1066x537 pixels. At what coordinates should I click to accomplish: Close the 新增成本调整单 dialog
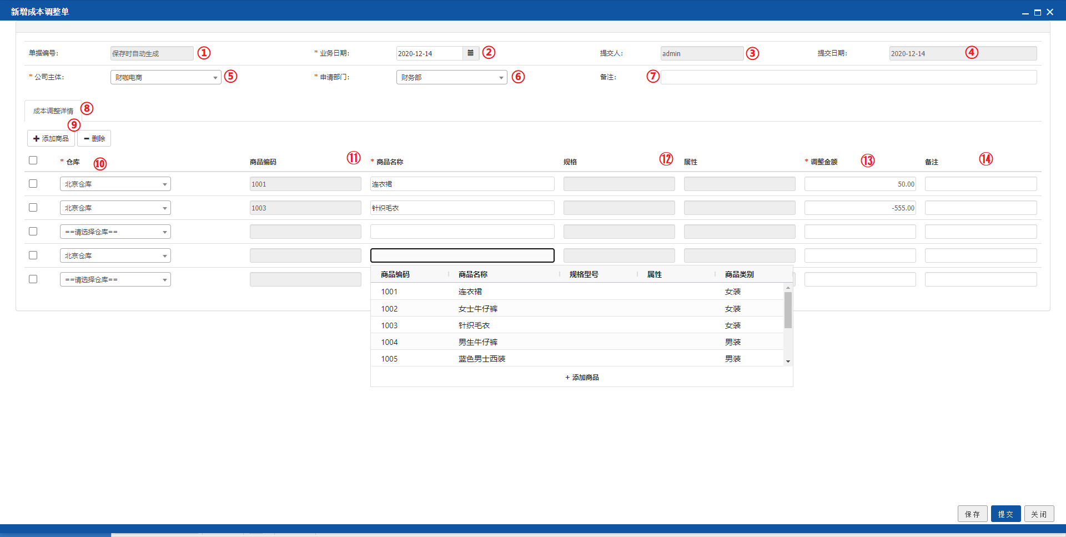coord(1050,12)
